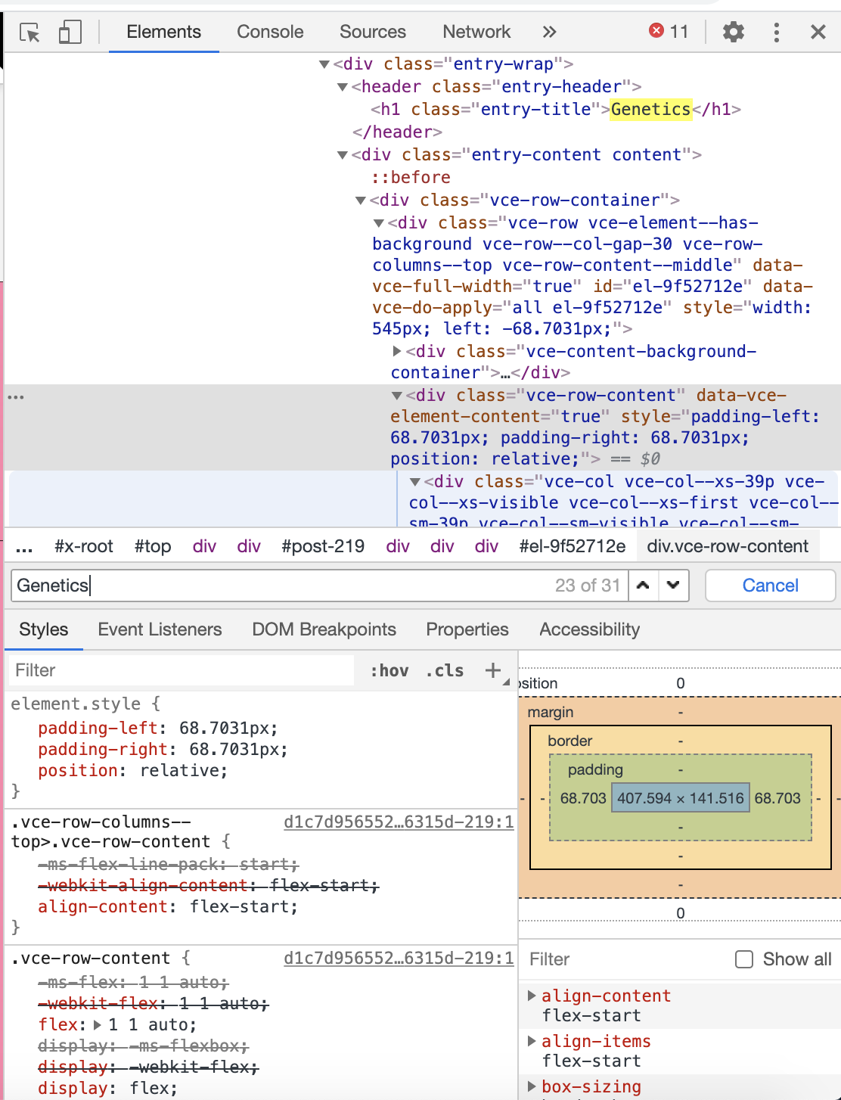Open the DOM Breakpoints tab
The image size is (841, 1100).
324,629
